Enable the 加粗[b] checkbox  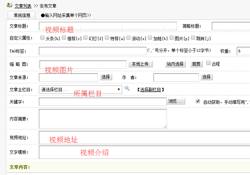(x=150, y=37)
